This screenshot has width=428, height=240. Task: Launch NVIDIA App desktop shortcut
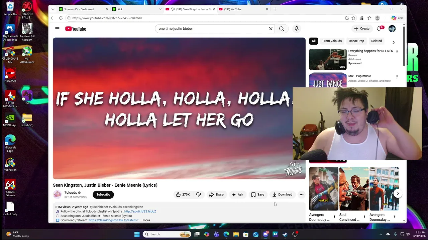coord(10,120)
